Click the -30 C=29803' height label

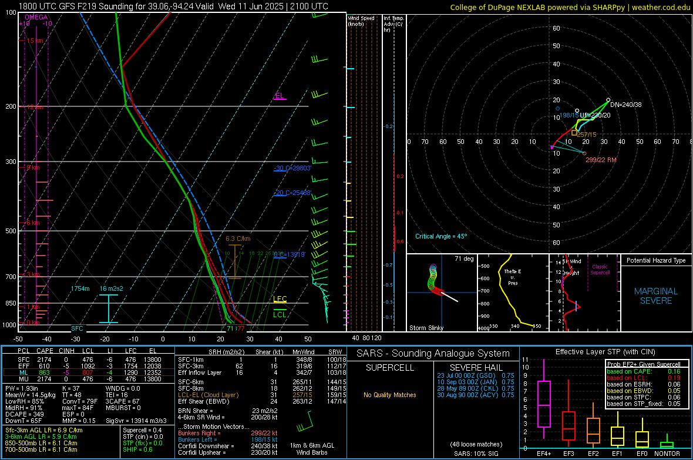pyautogui.click(x=292, y=168)
